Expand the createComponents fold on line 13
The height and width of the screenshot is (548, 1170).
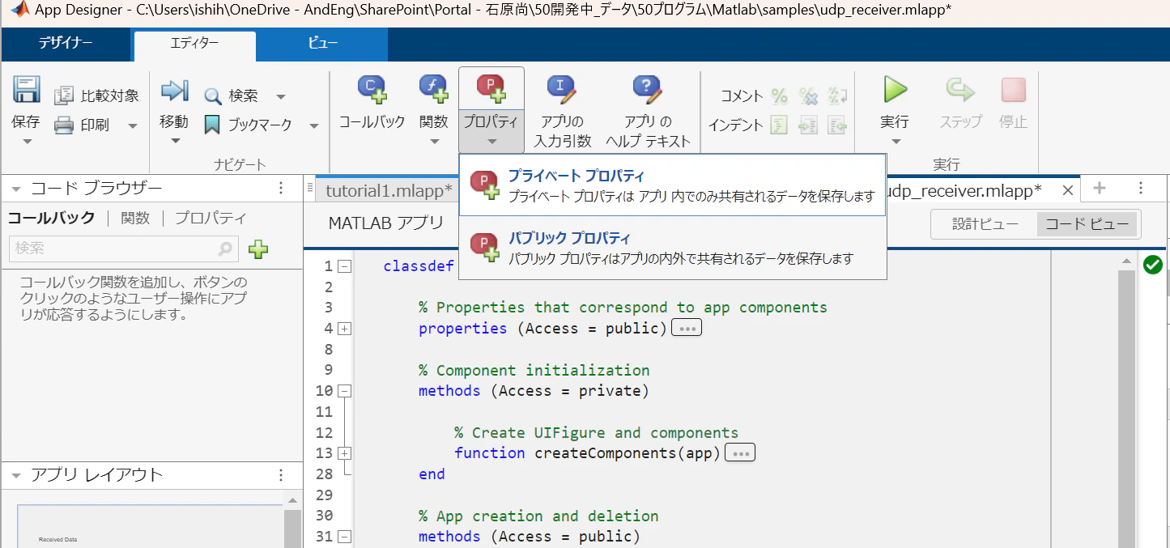coord(344,453)
